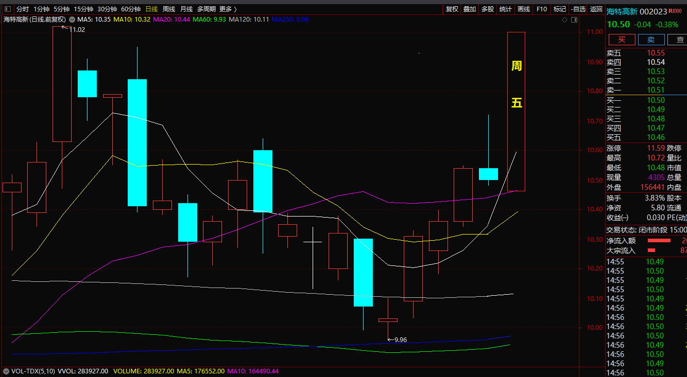This screenshot has width=687, height=377.
Task: Click the 11.02 high price label
Action: click(77, 30)
